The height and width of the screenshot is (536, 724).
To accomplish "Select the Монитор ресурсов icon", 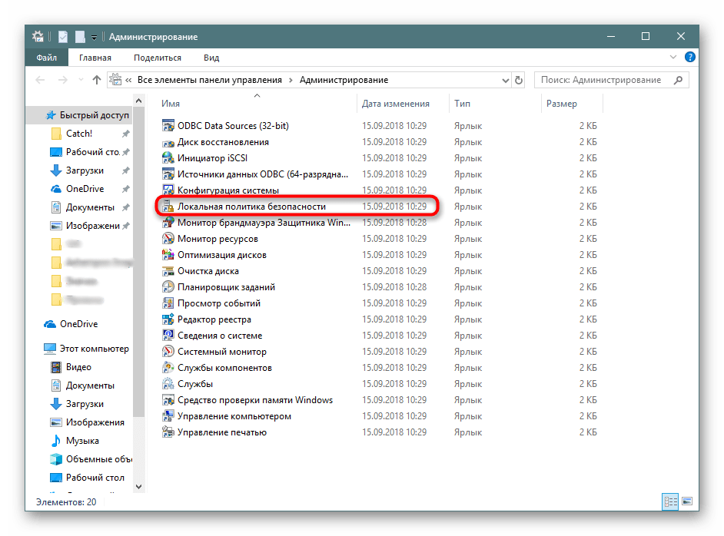I will pyautogui.click(x=168, y=239).
